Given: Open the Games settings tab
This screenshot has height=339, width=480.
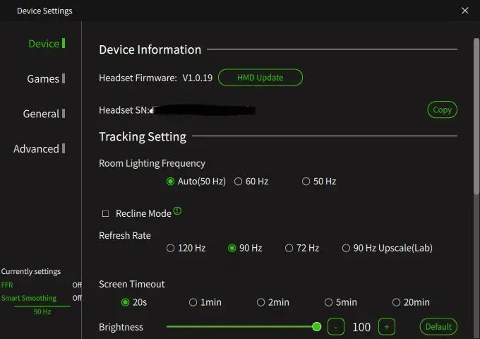Looking at the screenshot, I should coord(44,79).
